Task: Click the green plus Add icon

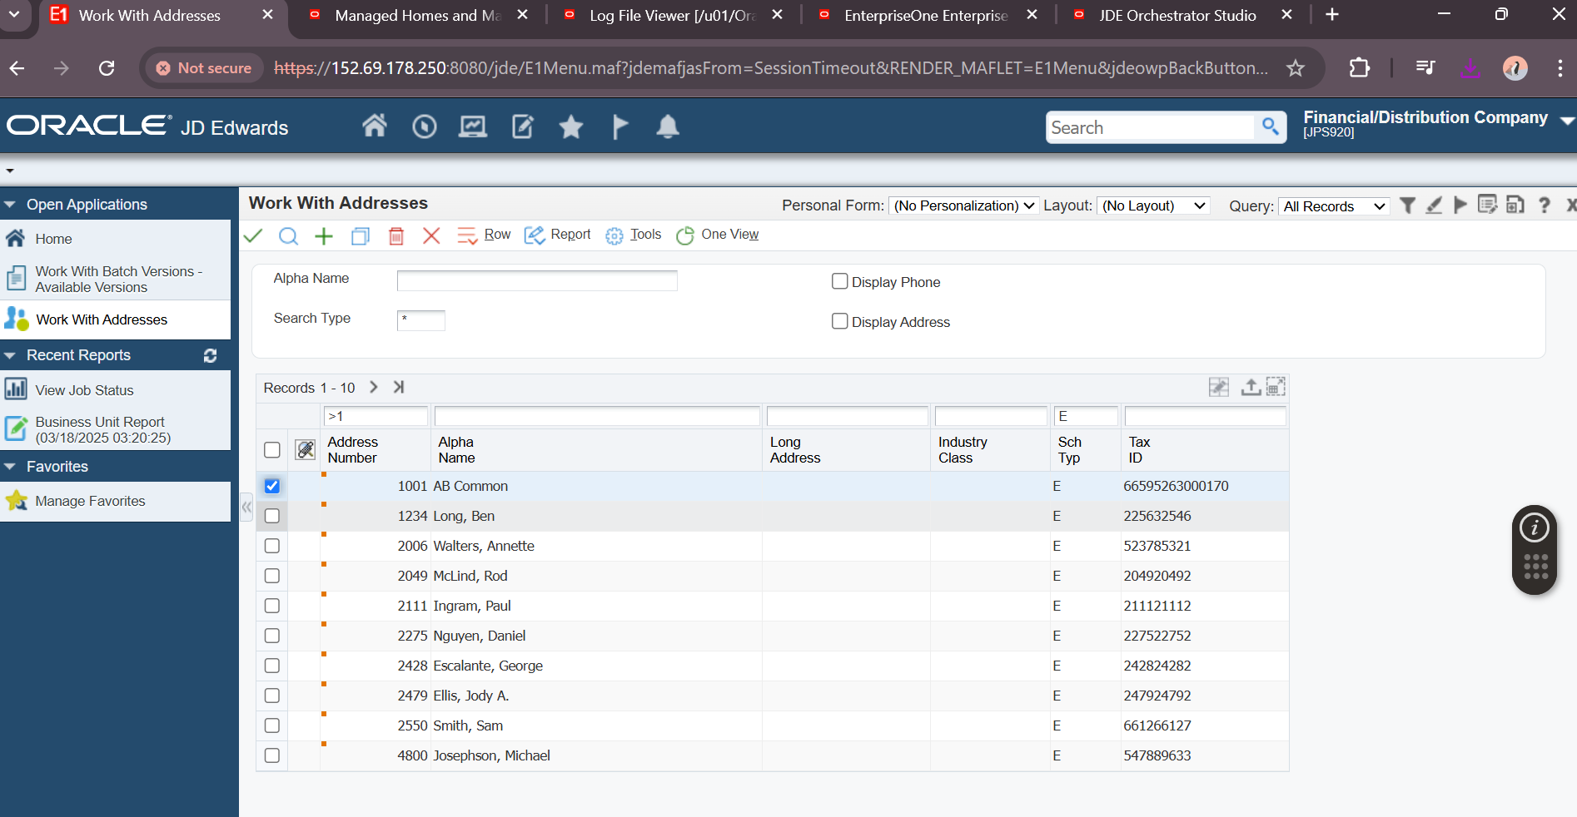Action: coord(324,235)
